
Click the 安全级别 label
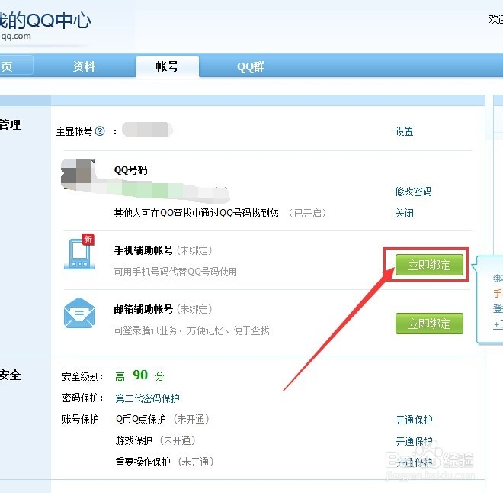click(82, 376)
